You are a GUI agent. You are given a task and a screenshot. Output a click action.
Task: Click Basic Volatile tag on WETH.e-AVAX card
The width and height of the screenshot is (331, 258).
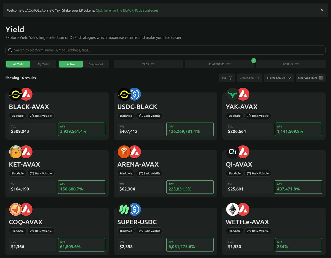(258, 231)
